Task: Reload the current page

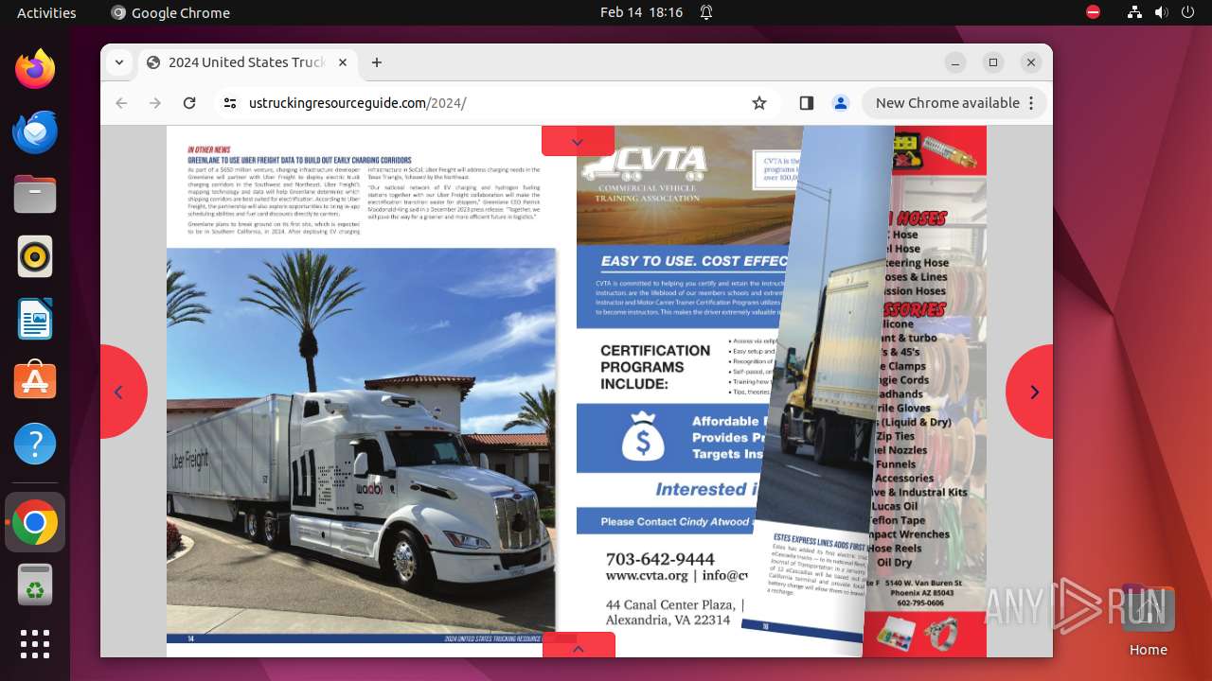Action: (x=189, y=103)
